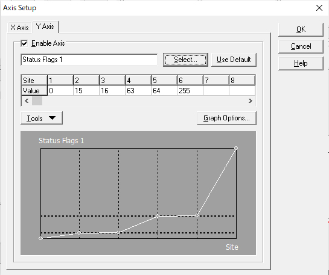This screenshot has height=275, width=329.
Task: Edit the Status Flags 1 name field
Action: coord(89,60)
